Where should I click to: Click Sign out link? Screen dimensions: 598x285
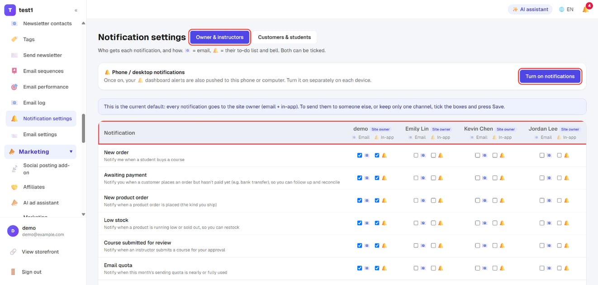pyautogui.click(x=31, y=272)
